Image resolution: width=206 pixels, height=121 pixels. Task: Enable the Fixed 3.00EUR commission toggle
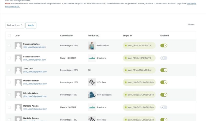click(x=164, y=58)
